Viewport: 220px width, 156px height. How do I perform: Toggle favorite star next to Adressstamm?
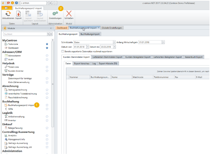coord(47,56)
